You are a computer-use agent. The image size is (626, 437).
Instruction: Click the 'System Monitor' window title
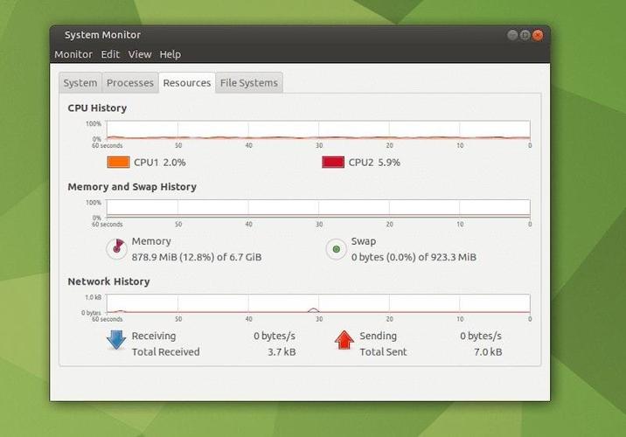pyautogui.click(x=102, y=35)
